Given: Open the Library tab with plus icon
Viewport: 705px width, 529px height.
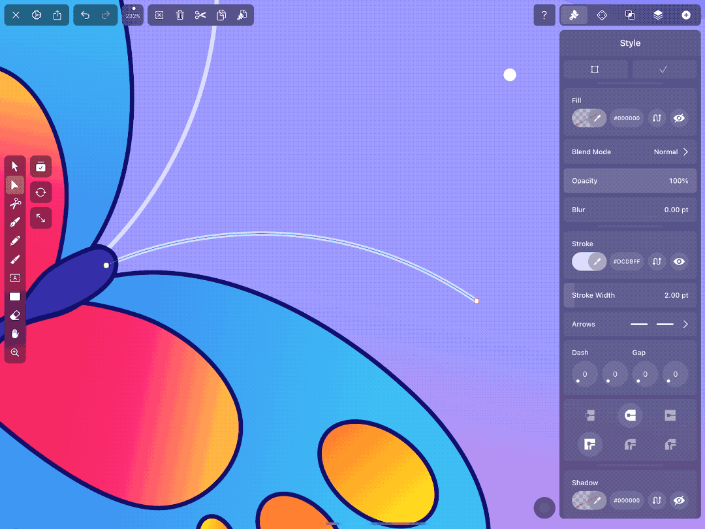Looking at the screenshot, I should pyautogui.click(x=685, y=15).
